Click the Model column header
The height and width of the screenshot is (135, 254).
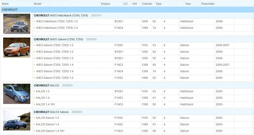[x=37, y=4]
